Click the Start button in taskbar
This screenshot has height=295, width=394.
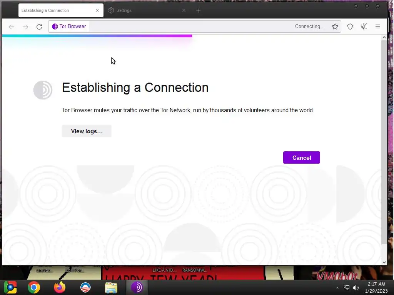[10, 287]
